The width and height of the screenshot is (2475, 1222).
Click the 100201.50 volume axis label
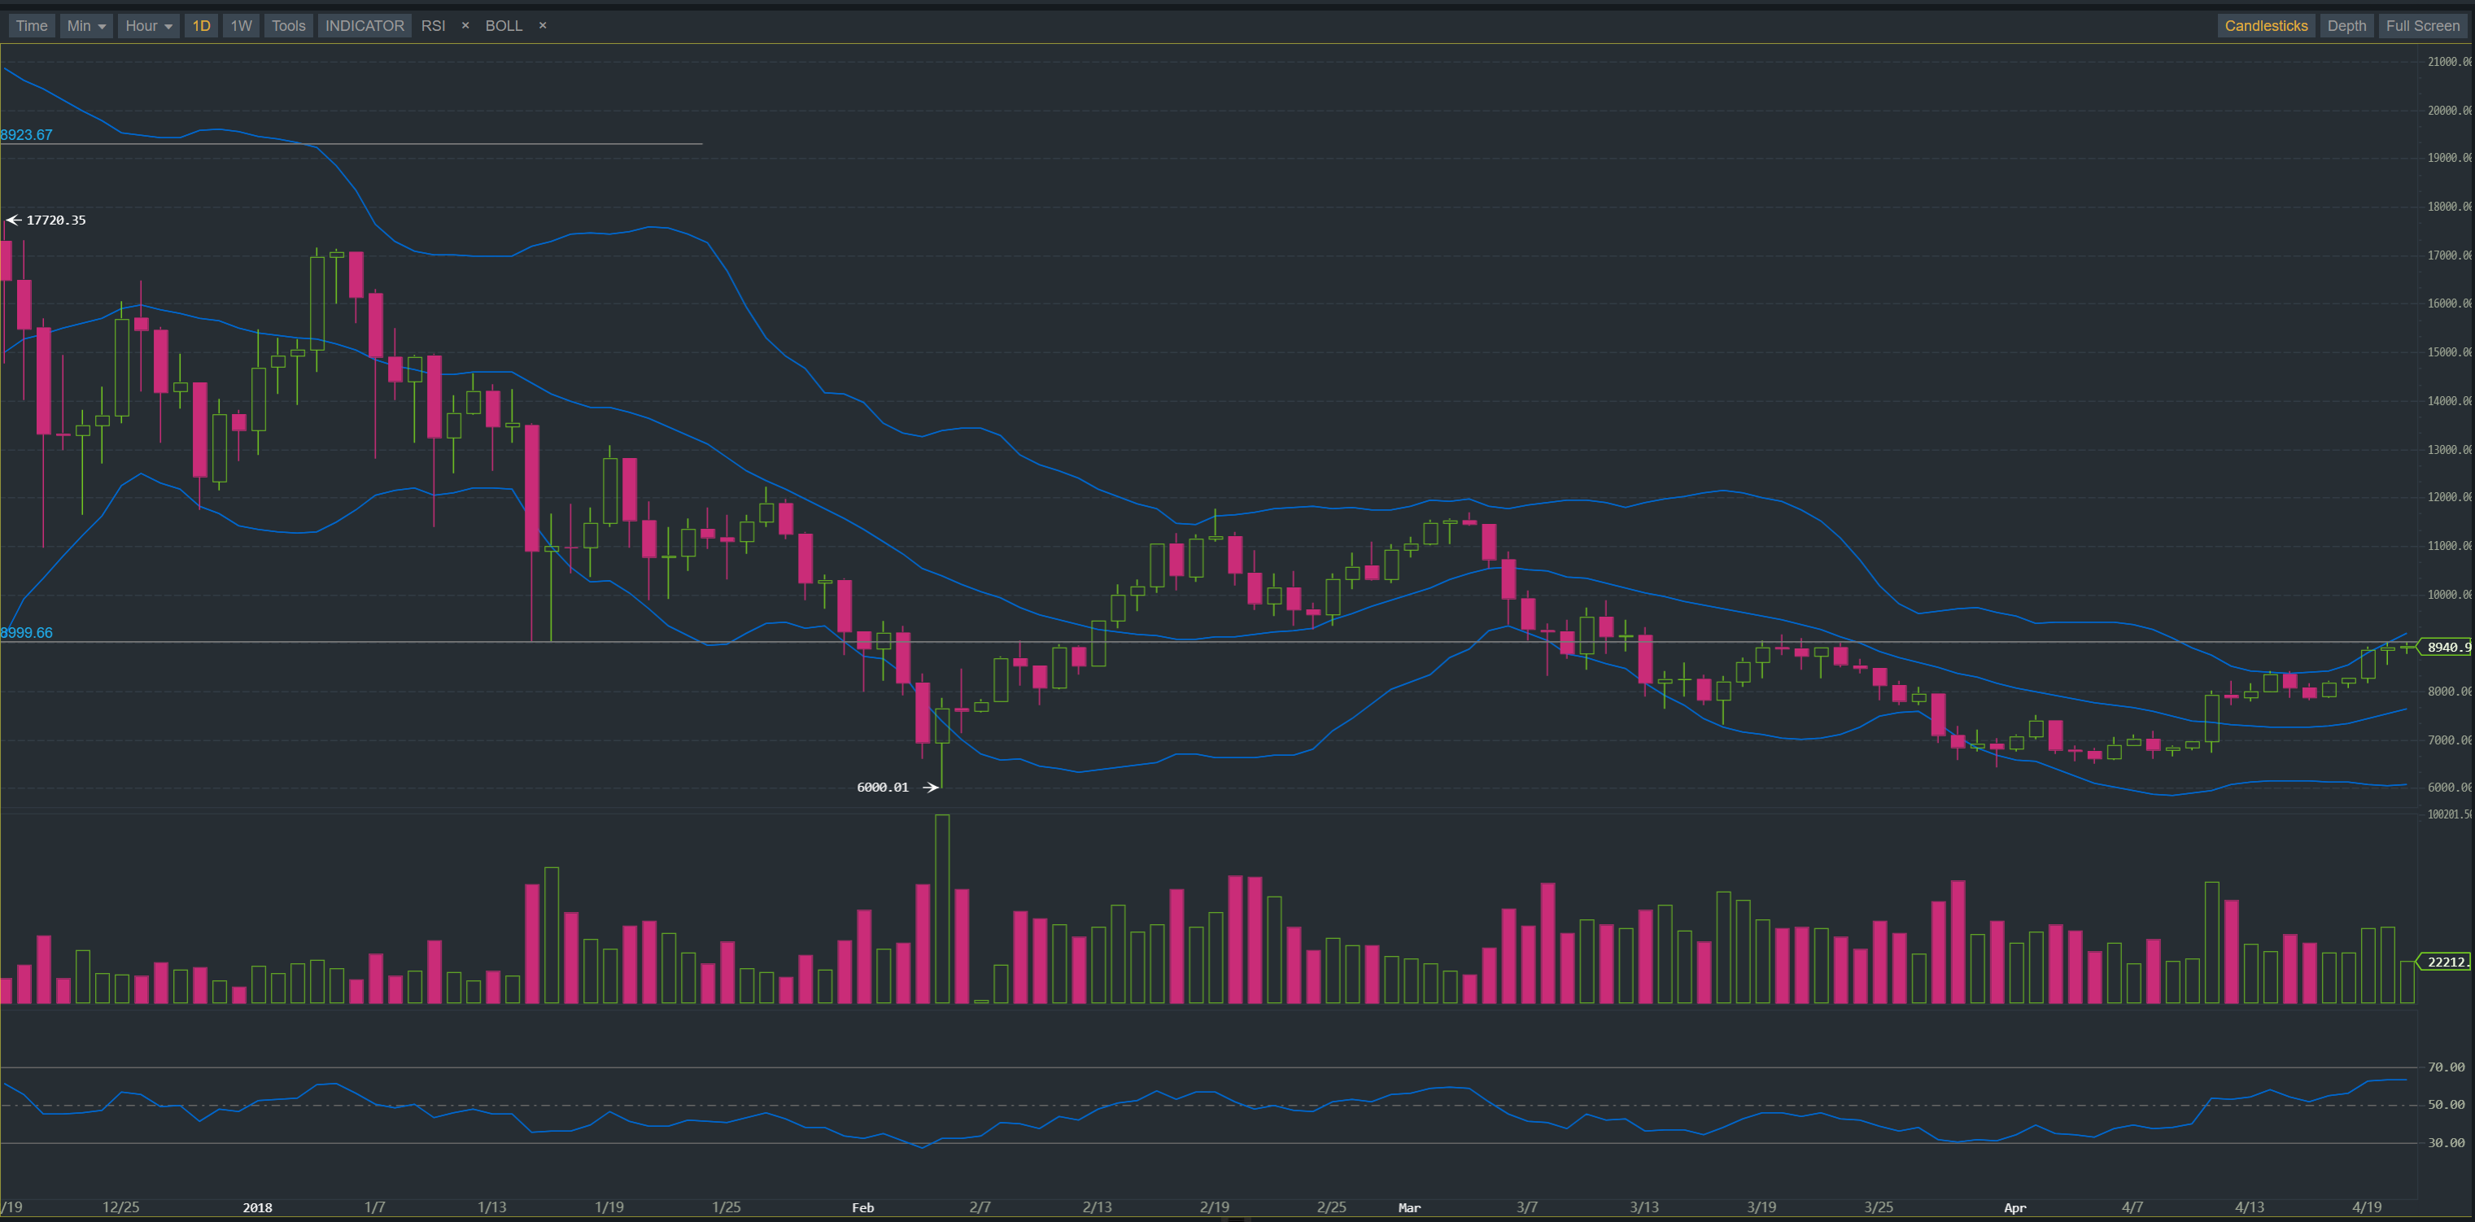pyautogui.click(x=2449, y=814)
